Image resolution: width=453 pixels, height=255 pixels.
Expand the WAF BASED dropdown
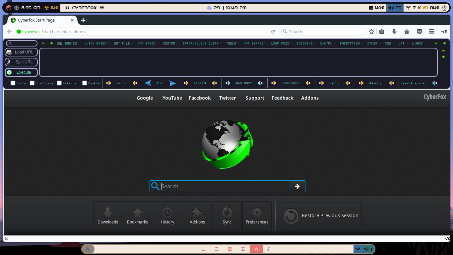pos(148,43)
